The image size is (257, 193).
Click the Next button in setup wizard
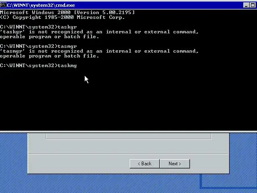click(175, 164)
